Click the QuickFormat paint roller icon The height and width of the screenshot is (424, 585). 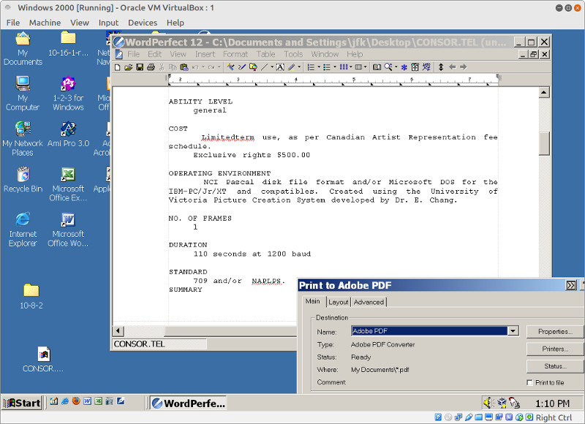tap(230, 67)
